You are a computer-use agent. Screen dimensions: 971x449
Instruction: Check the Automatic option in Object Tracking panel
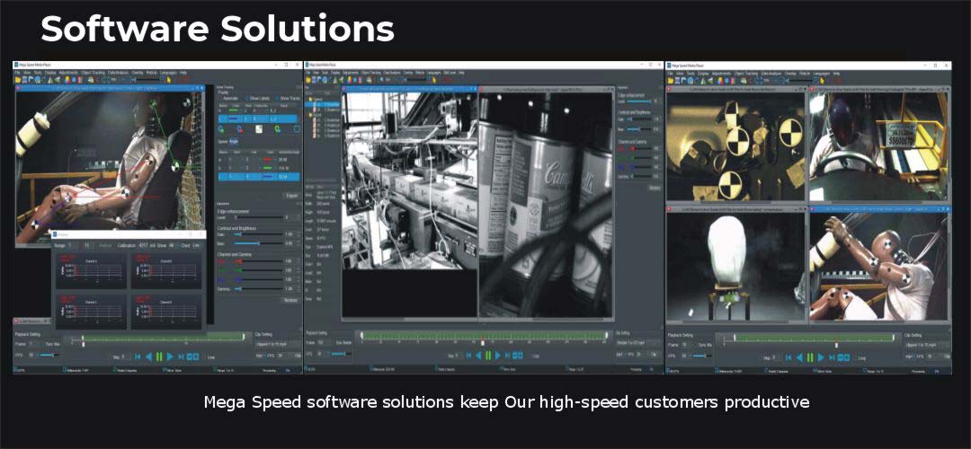(x=223, y=98)
